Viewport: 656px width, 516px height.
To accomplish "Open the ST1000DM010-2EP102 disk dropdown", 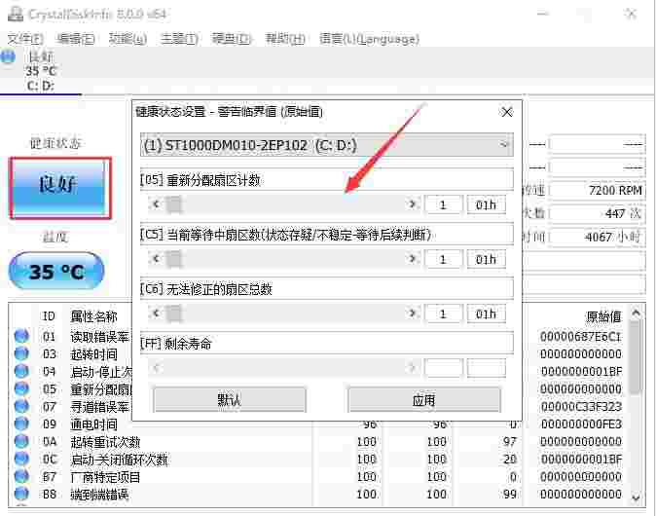I will click(326, 145).
